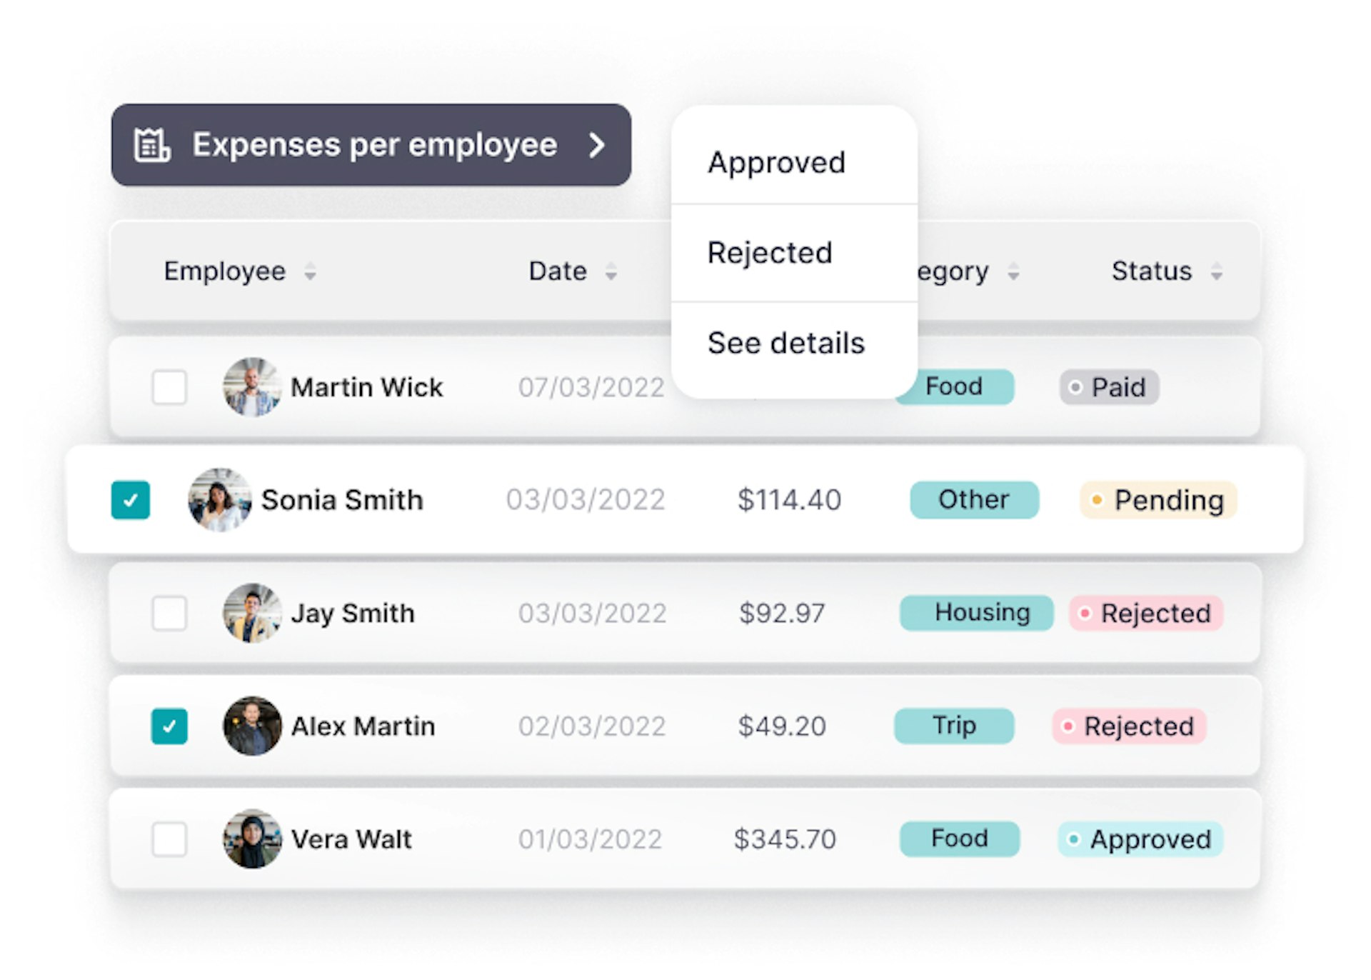Toggle Date column sorting arrows
1371x980 pixels.
[611, 271]
